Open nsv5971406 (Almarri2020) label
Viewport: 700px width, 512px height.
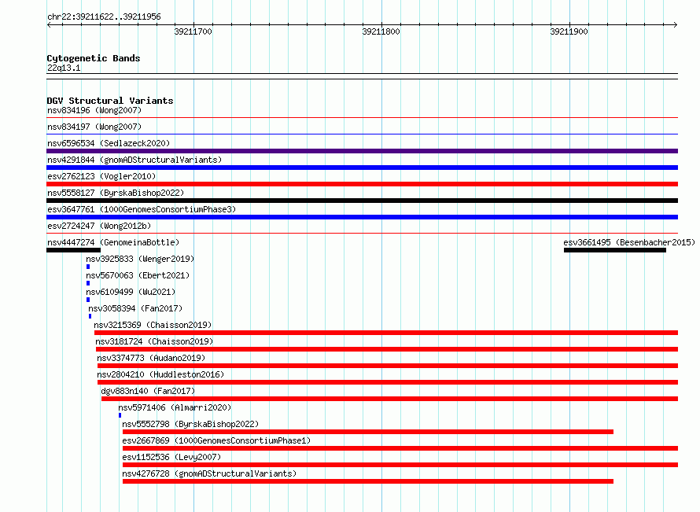tap(175, 407)
